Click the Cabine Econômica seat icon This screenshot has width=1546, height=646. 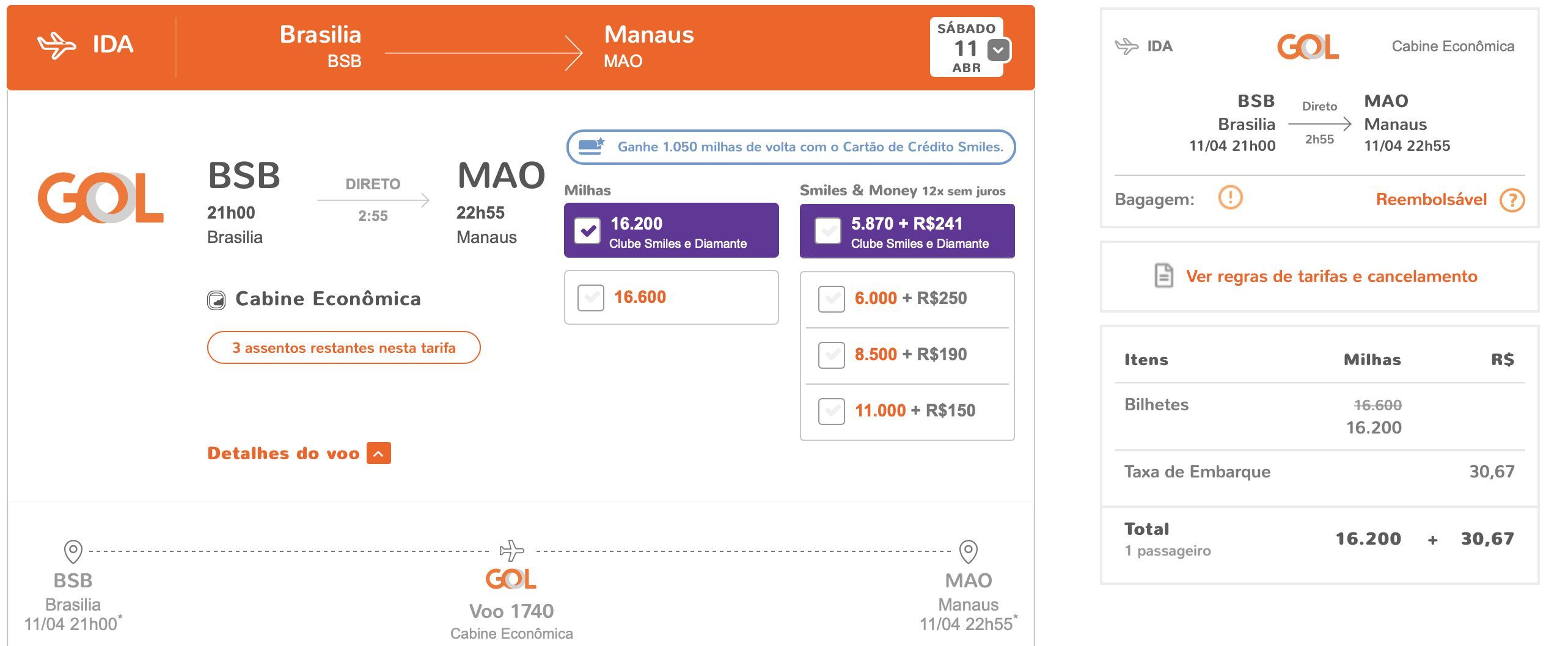coord(216,300)
